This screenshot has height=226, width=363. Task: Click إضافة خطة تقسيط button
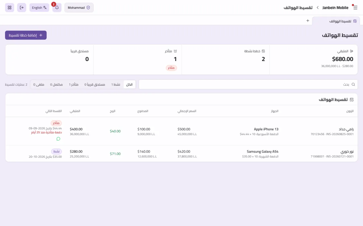[26, 35]
